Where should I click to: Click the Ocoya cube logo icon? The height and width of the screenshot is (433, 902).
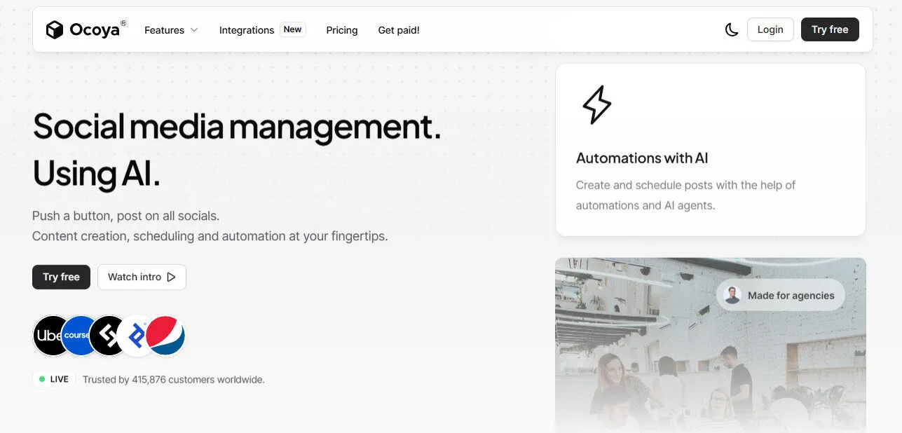(x=55, y=30)
